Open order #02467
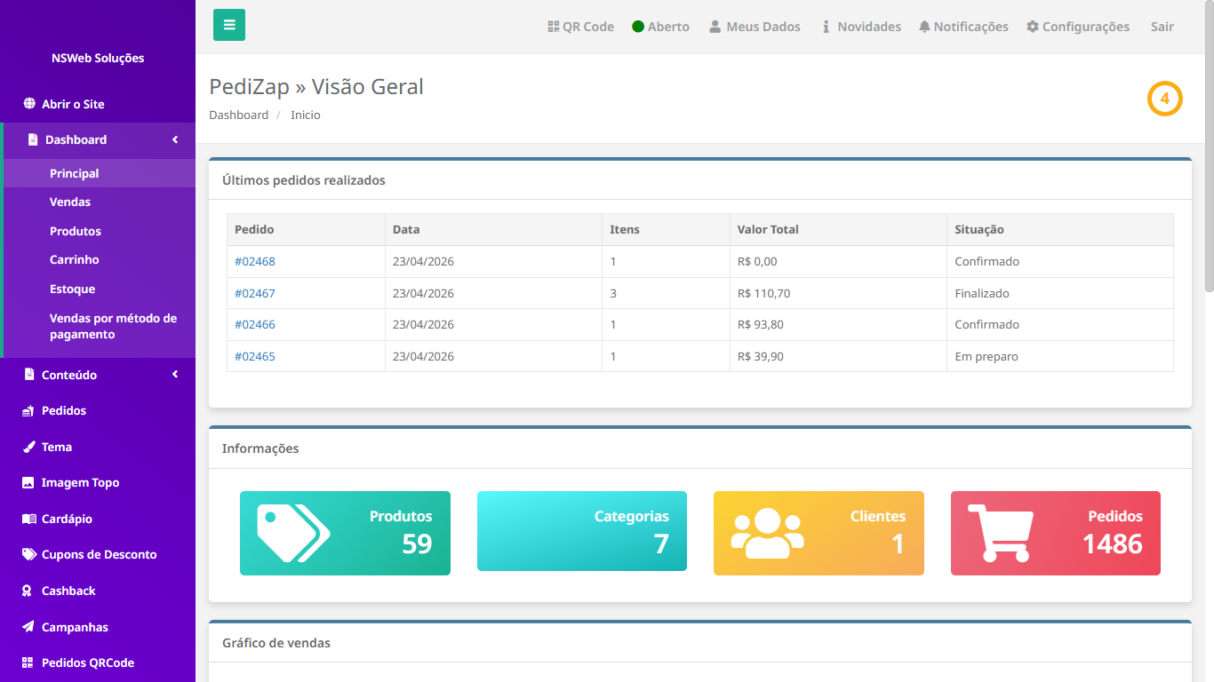 (255, 293)
